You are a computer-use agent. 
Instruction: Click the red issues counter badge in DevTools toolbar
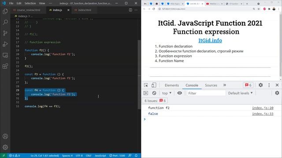click(x=248, y=85)
